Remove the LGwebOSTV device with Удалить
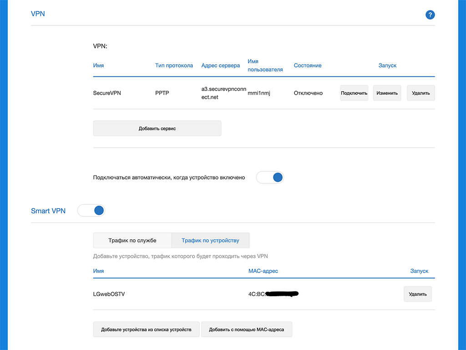 click(417, 294)
